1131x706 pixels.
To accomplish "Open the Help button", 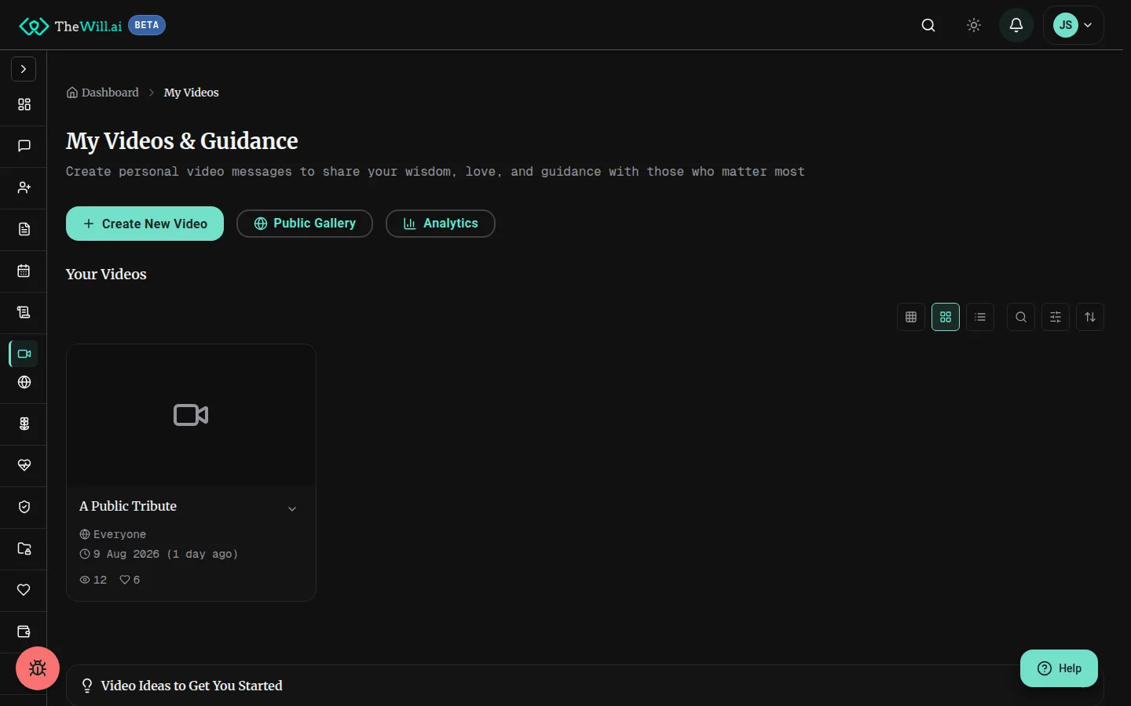I will pyautogui.click(x=1059, y=668).
